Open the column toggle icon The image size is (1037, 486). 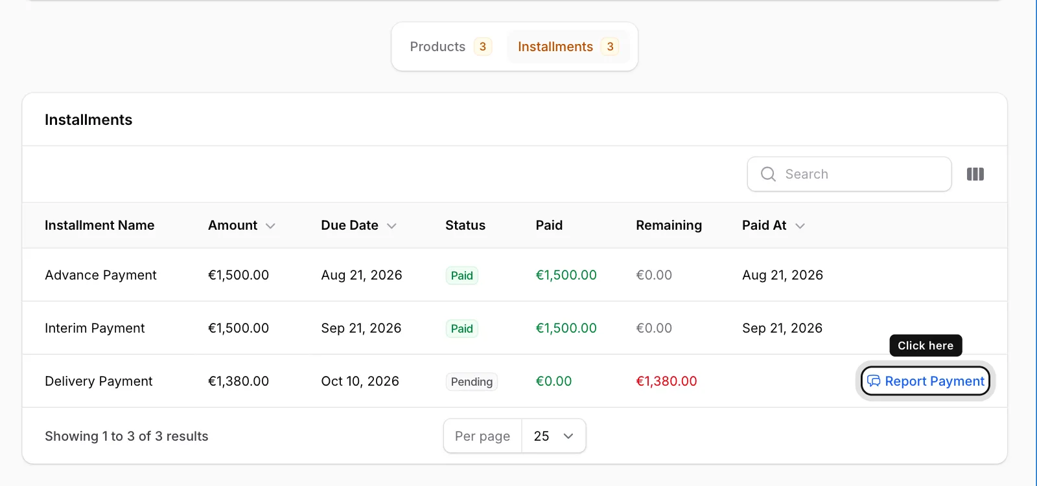click(x=975, y=174)
